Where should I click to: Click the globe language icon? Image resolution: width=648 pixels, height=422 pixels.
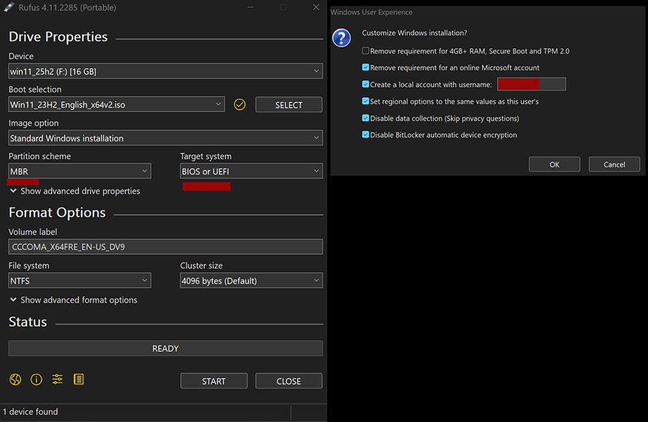pos(16,380)
